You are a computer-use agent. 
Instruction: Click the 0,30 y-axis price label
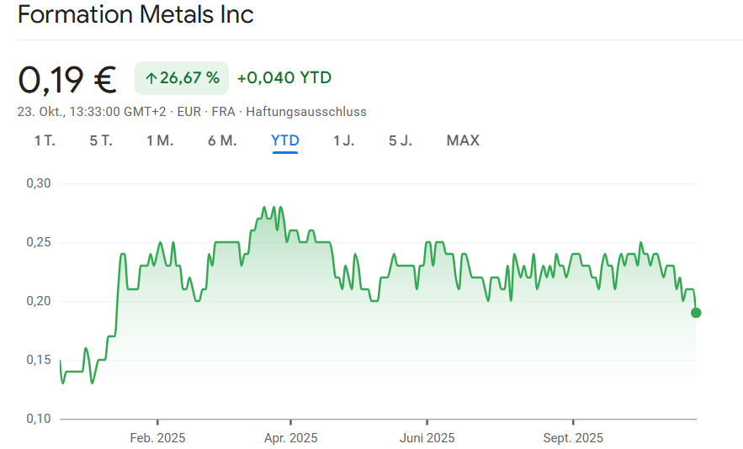pos(39,183)
